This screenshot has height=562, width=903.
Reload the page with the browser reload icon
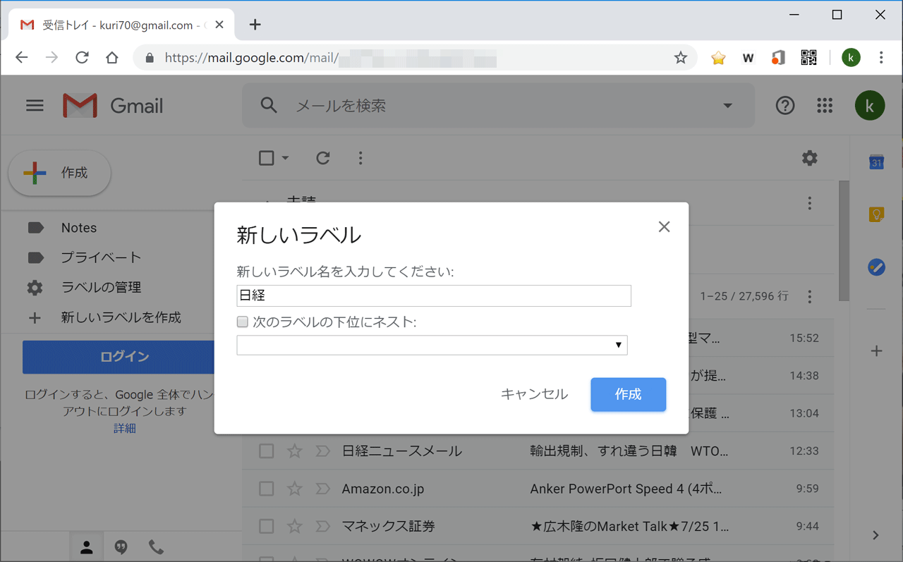pos(82,58)
